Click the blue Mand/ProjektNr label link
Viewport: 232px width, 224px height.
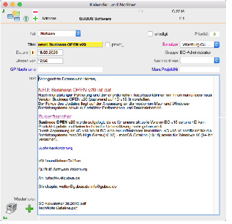[165, 69]
